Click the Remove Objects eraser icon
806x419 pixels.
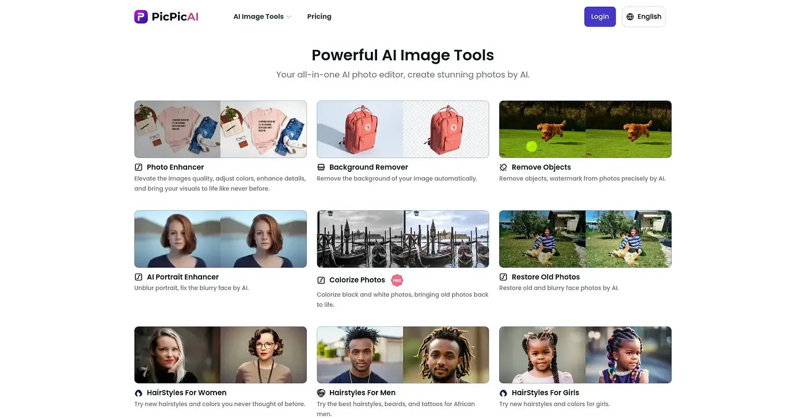503,167
